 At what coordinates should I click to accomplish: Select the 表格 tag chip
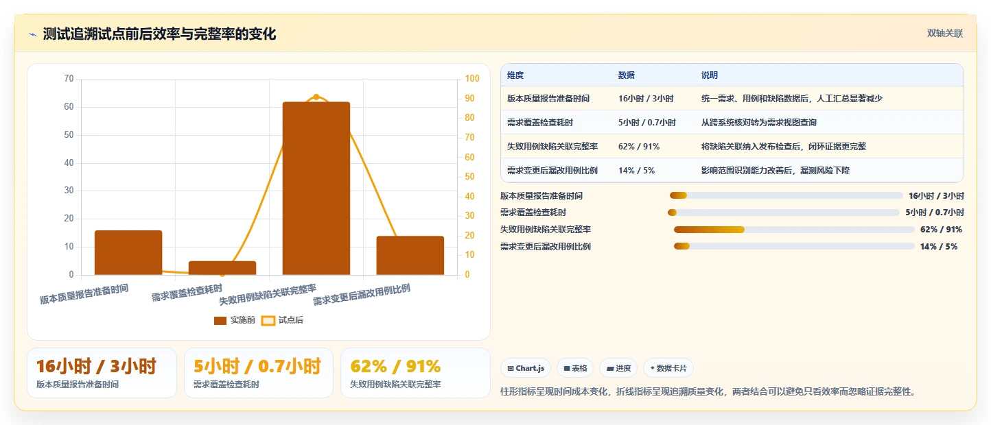point(574,368)
